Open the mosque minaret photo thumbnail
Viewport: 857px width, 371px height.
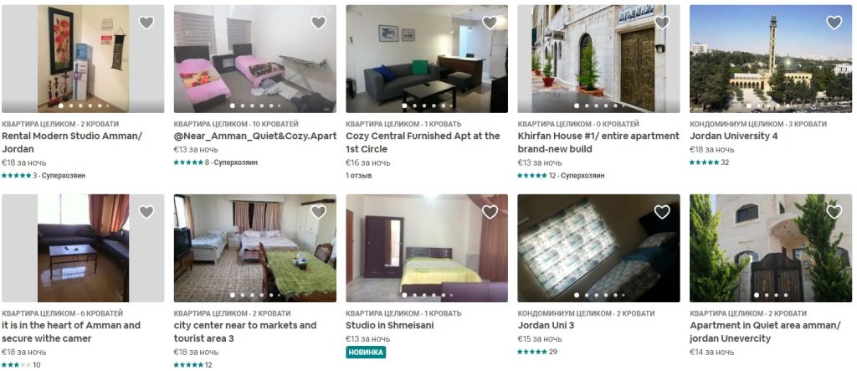771,59
